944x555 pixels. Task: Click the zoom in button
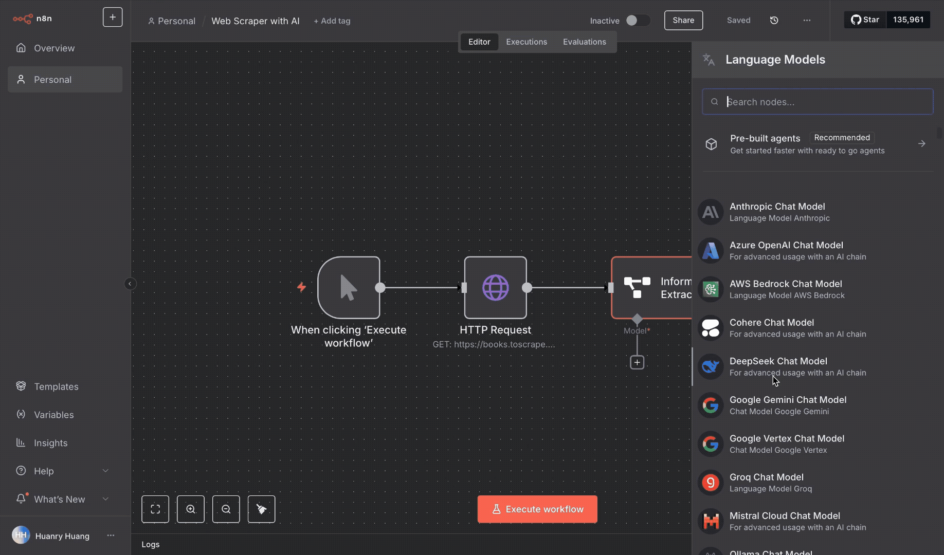[x=191, y=509]
